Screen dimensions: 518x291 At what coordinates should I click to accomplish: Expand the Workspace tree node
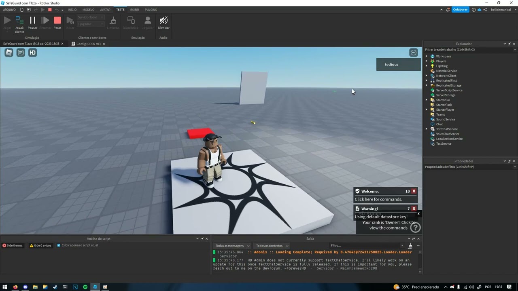click(427, 56)
